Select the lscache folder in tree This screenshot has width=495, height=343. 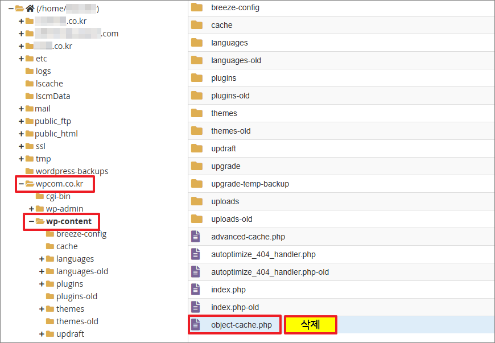pos(49,84)
